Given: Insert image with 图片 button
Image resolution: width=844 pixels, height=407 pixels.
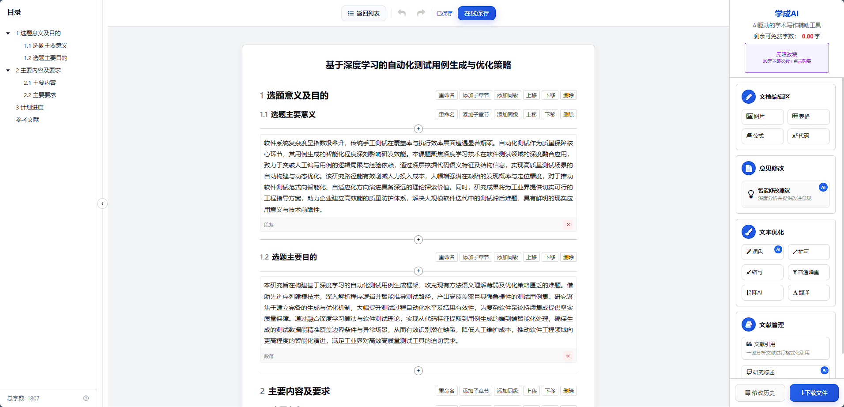Looking at the screenshot, I should (x=762, y=117).
